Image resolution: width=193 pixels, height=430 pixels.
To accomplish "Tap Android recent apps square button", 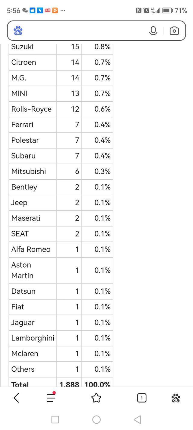I will [x=55, y=419].
